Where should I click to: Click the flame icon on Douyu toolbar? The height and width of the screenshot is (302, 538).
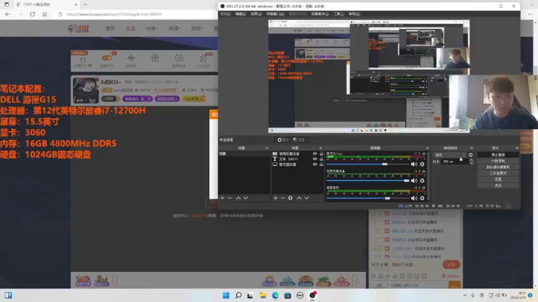click(203, 58)
